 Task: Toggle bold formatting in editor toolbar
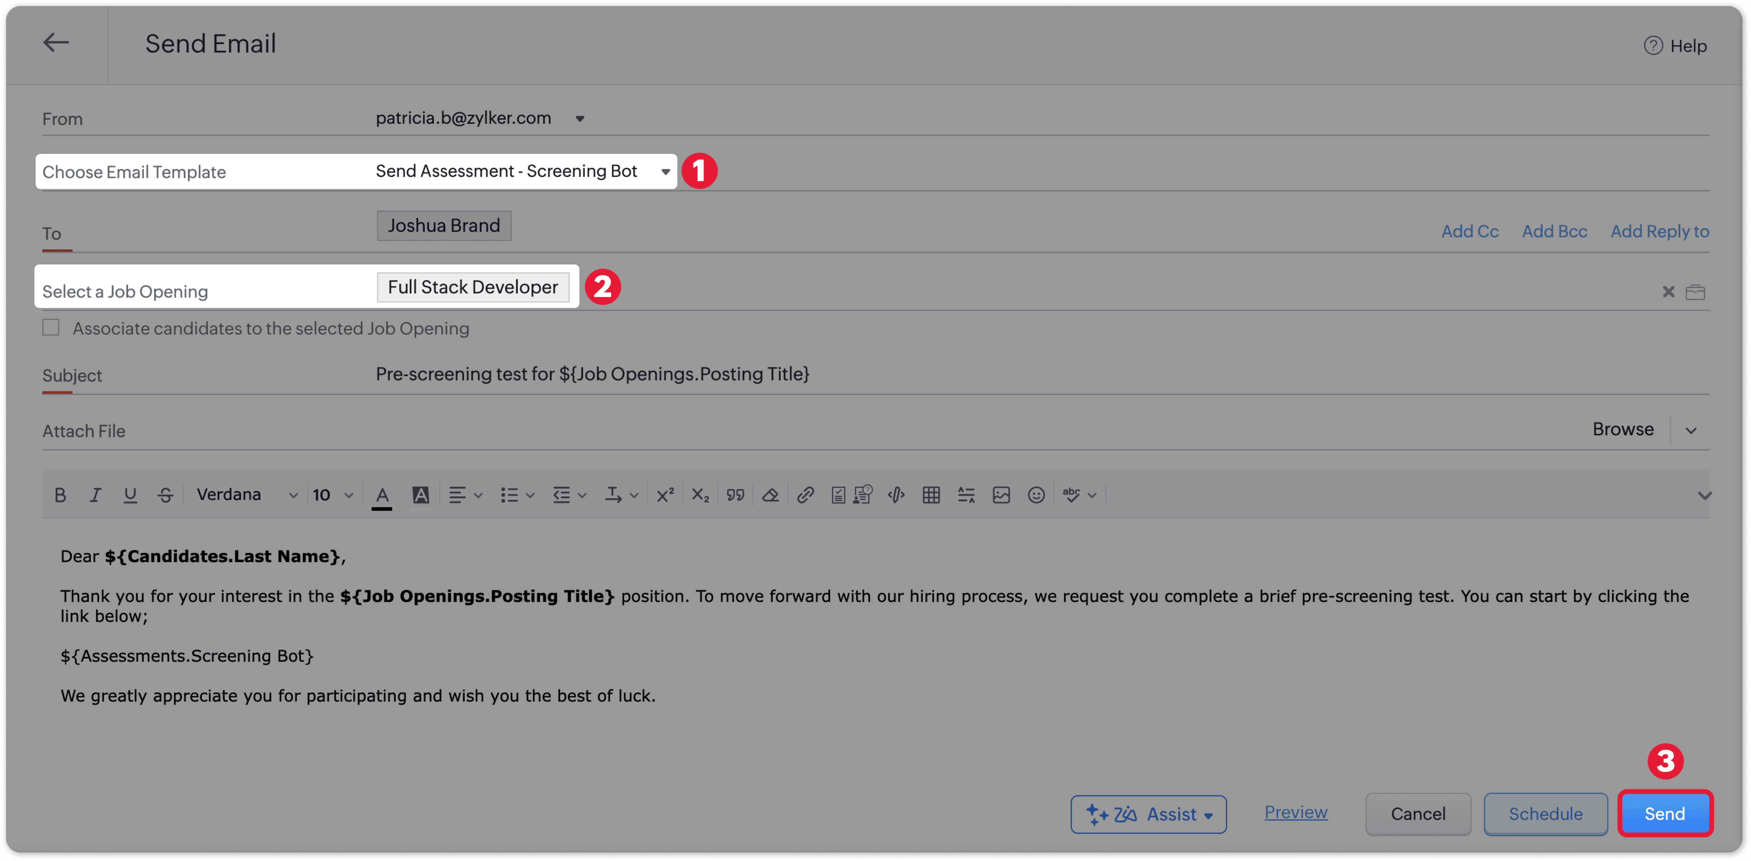[60, 495]
